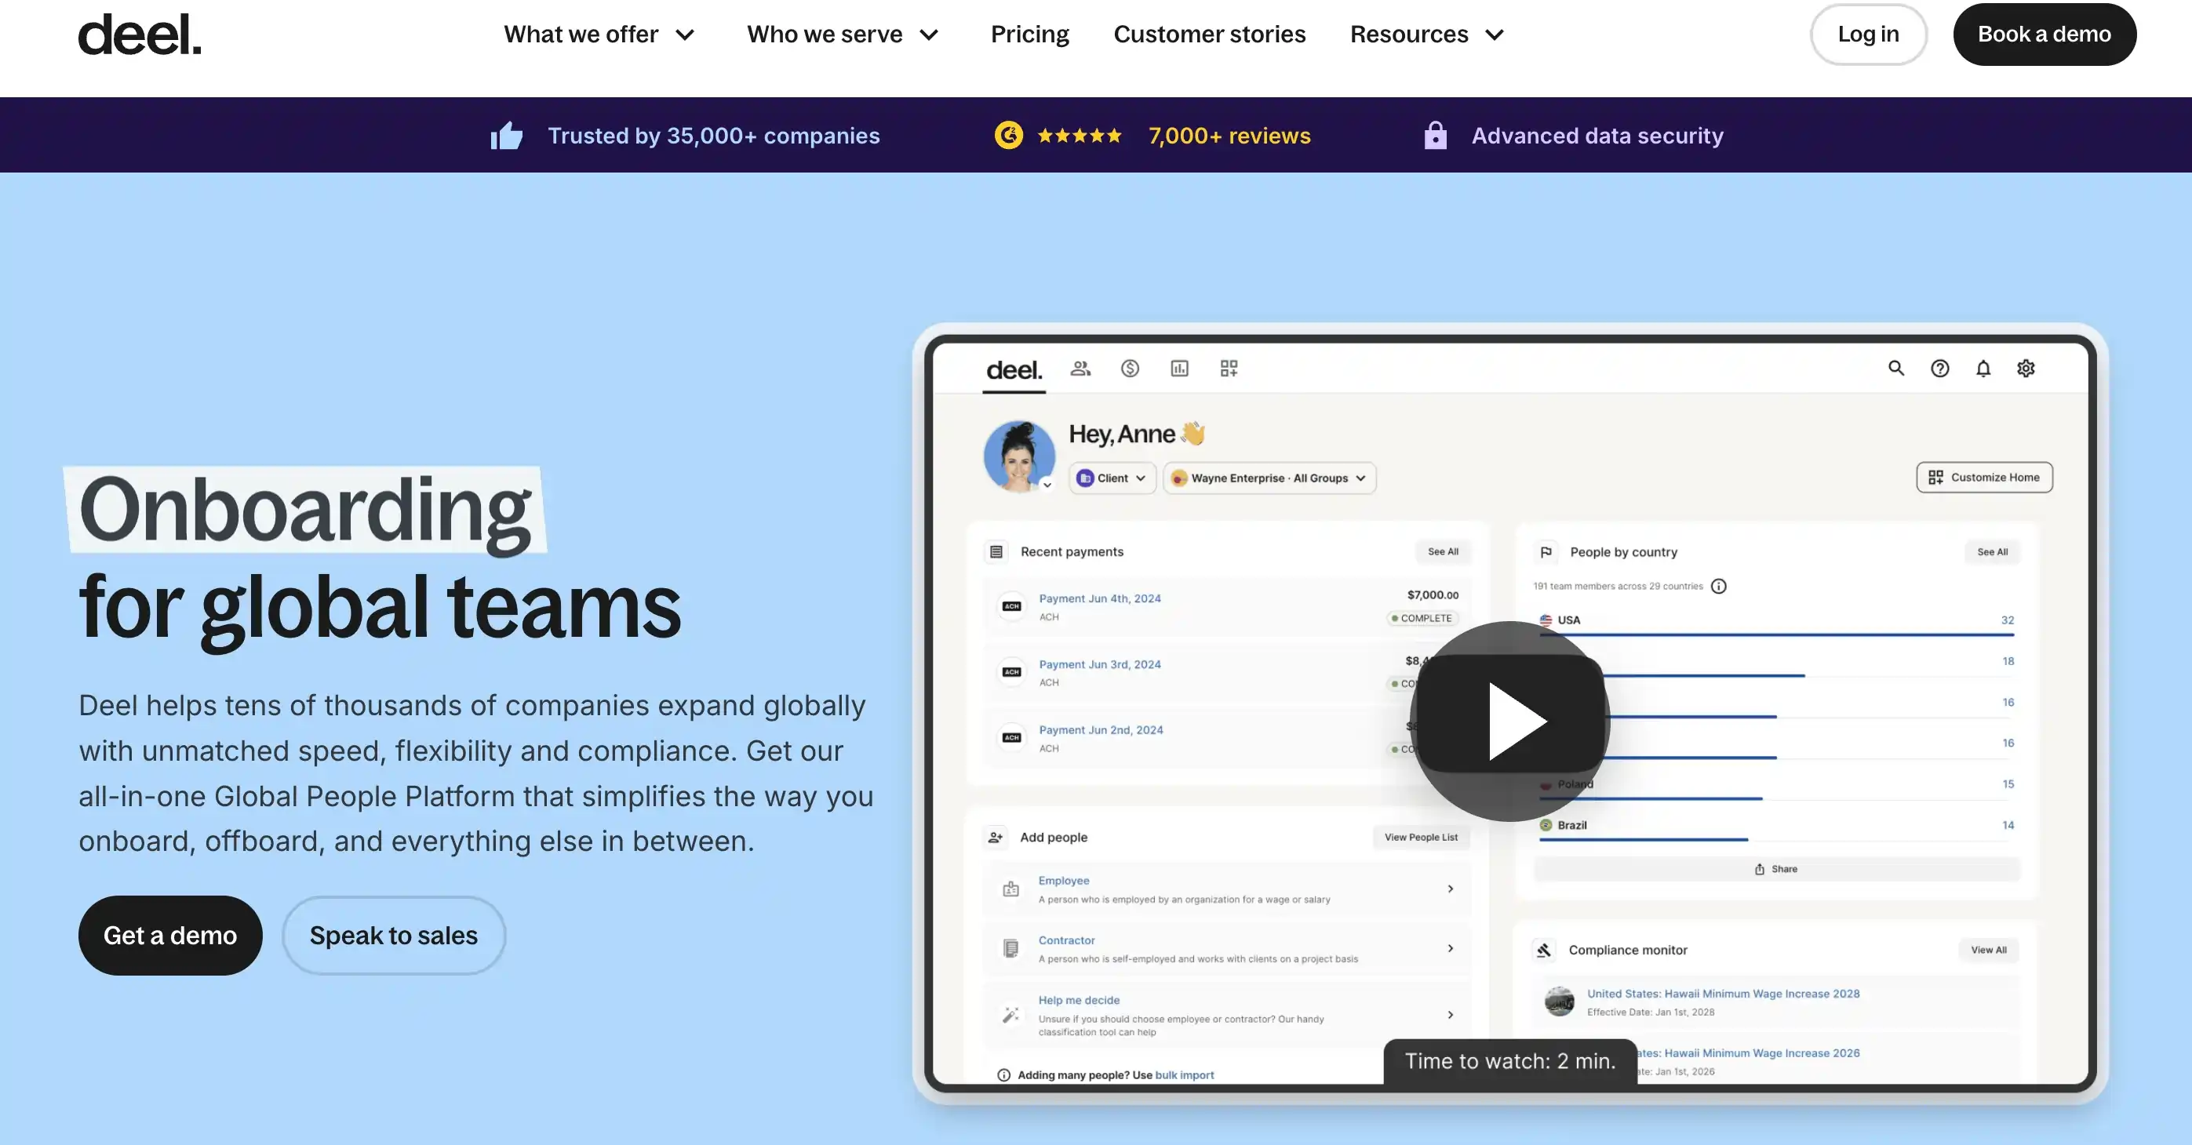Click the View People List button
This screenshot has width=2192, height=1145.
[x=1421, y=837]
